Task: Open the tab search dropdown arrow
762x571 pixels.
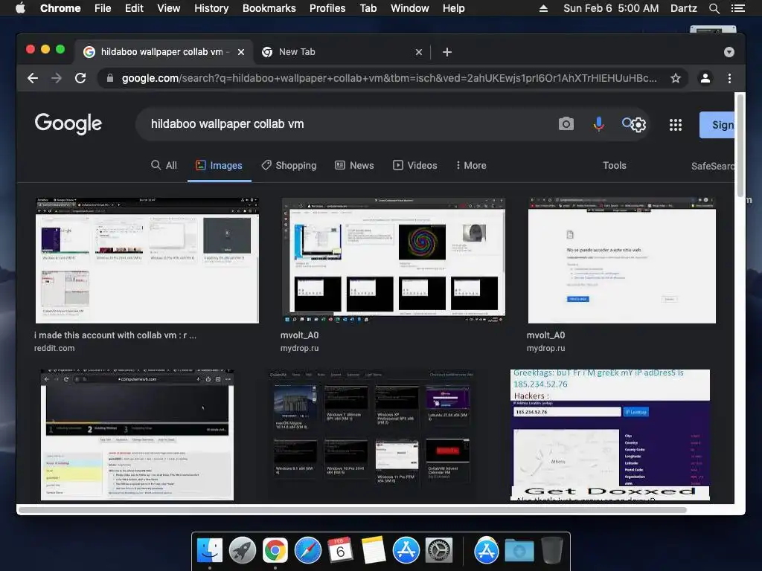Action: [729, 52]
